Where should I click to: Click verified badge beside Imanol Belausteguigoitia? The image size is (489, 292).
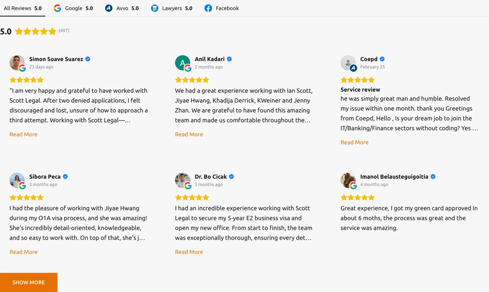point(433,177)
